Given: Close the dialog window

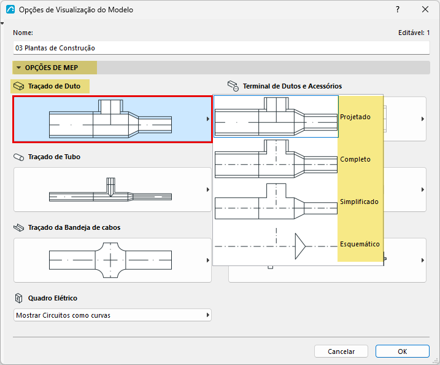Looking at the screenshot, I should 425,10.
